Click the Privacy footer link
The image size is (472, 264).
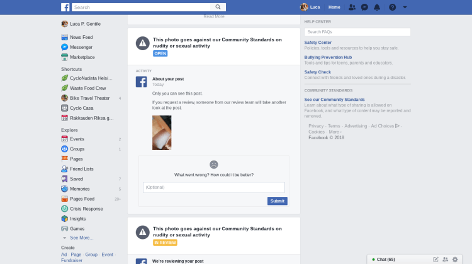316,126
